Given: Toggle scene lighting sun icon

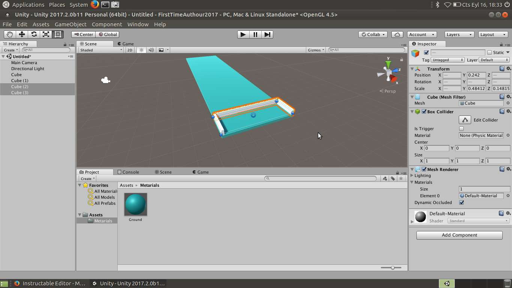Looking at the screenshot, I should 141,50.
